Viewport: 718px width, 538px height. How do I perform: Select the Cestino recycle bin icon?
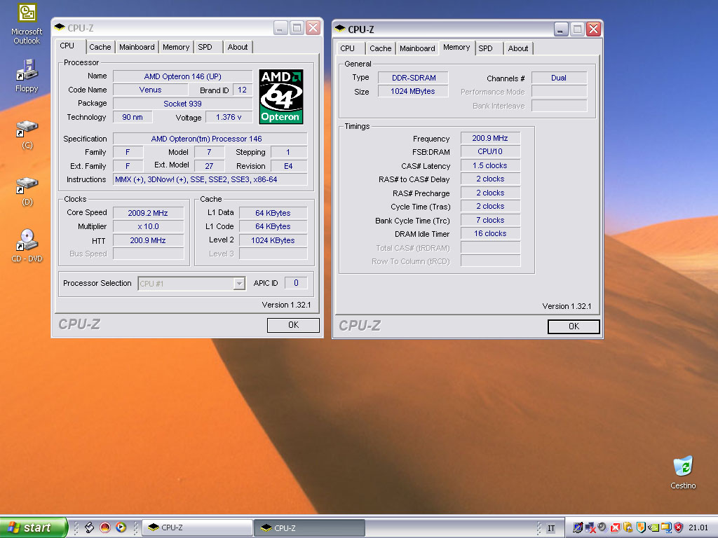[683, 472]
